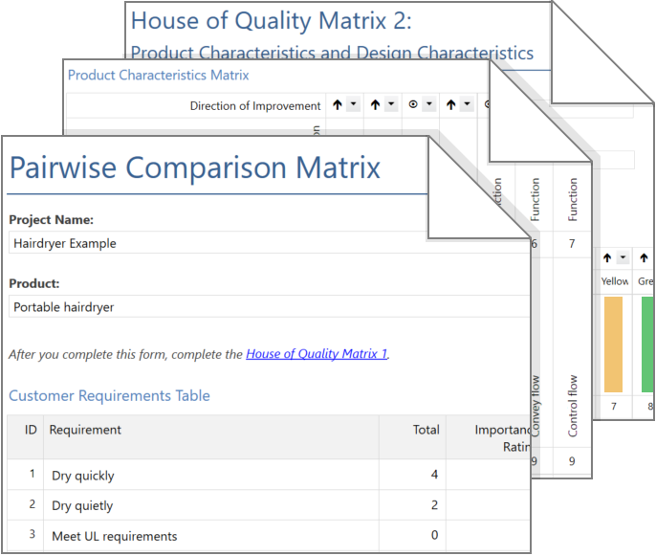Click first up-arrow improvement icon
The width and height of the screenshot is (656, 556).
pos(338,104)
